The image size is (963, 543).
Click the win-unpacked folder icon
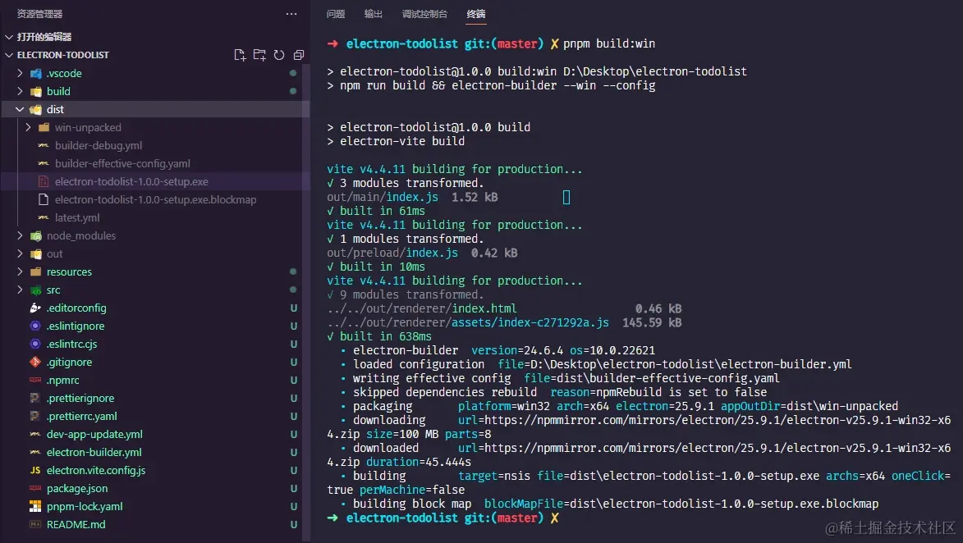point(44,128)
